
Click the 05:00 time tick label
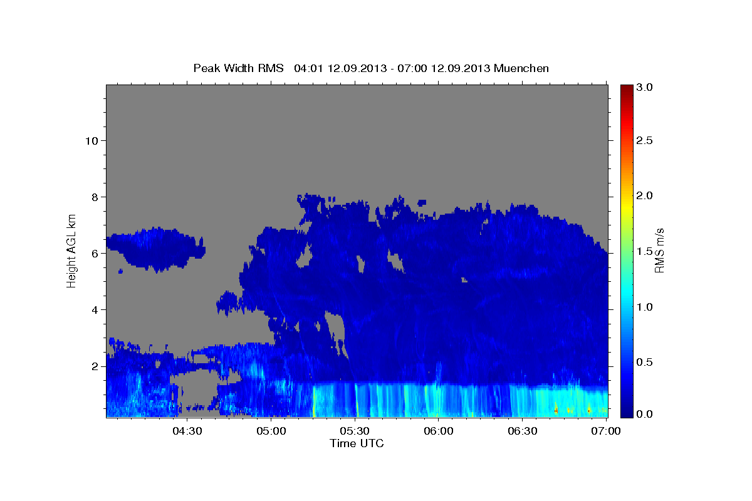click(271, 431)
